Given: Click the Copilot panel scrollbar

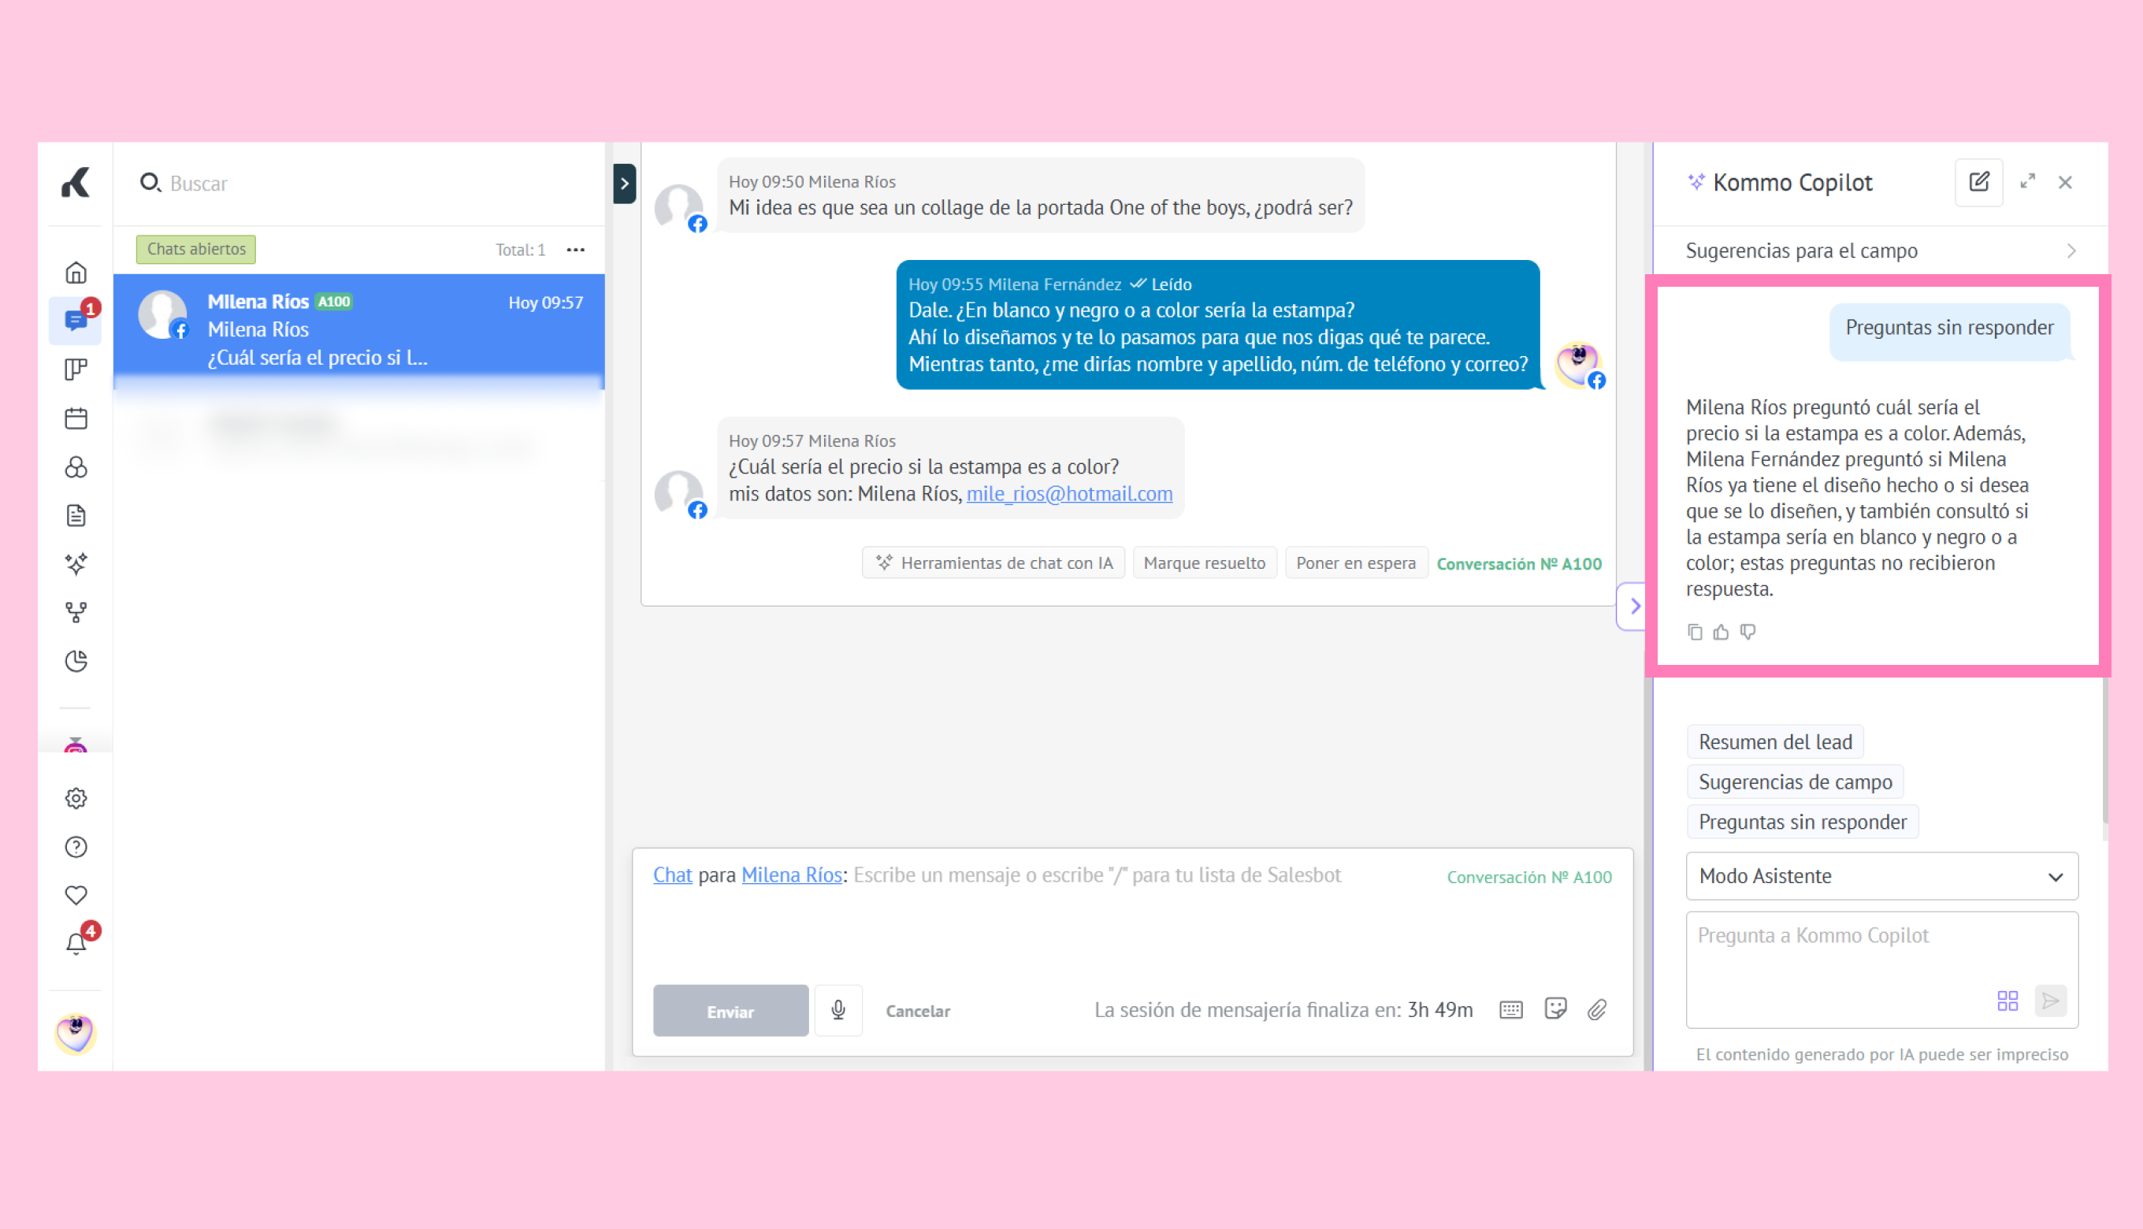Looking at the screenshot, I should pyautogui.click(x=2104, y=752).
